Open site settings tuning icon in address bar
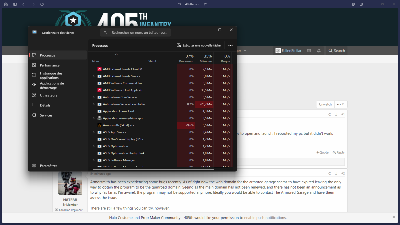Image resolution: width=400 pixels, height=225 pixels. click(205, 4)
